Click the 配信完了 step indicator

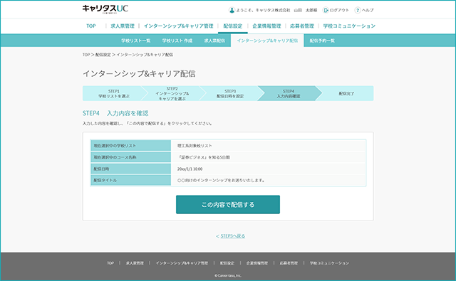(346, 93)
